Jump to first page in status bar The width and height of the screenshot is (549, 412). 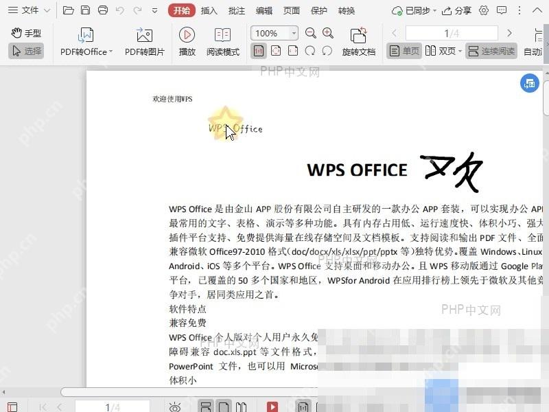point(43,407)
